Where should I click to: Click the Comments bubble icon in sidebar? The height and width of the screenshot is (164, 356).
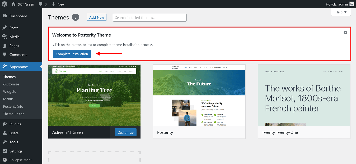[x=5, y=55]
